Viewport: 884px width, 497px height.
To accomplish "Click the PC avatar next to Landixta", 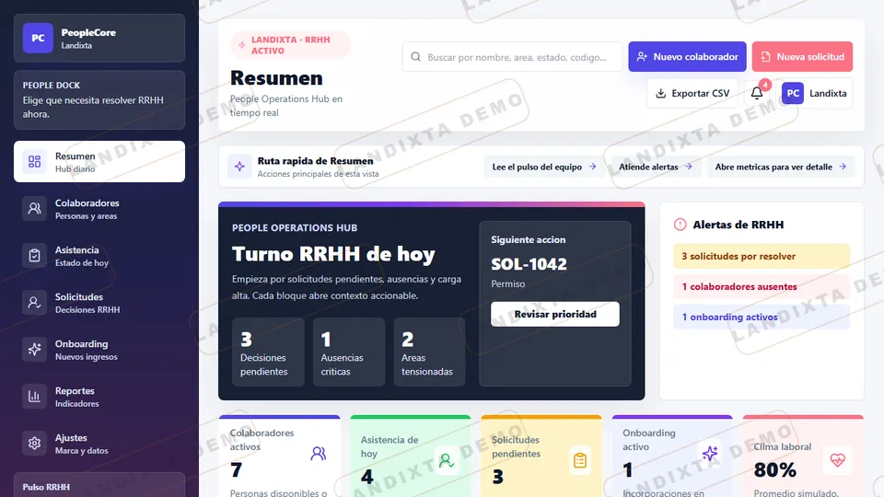I will click(792, 93).
